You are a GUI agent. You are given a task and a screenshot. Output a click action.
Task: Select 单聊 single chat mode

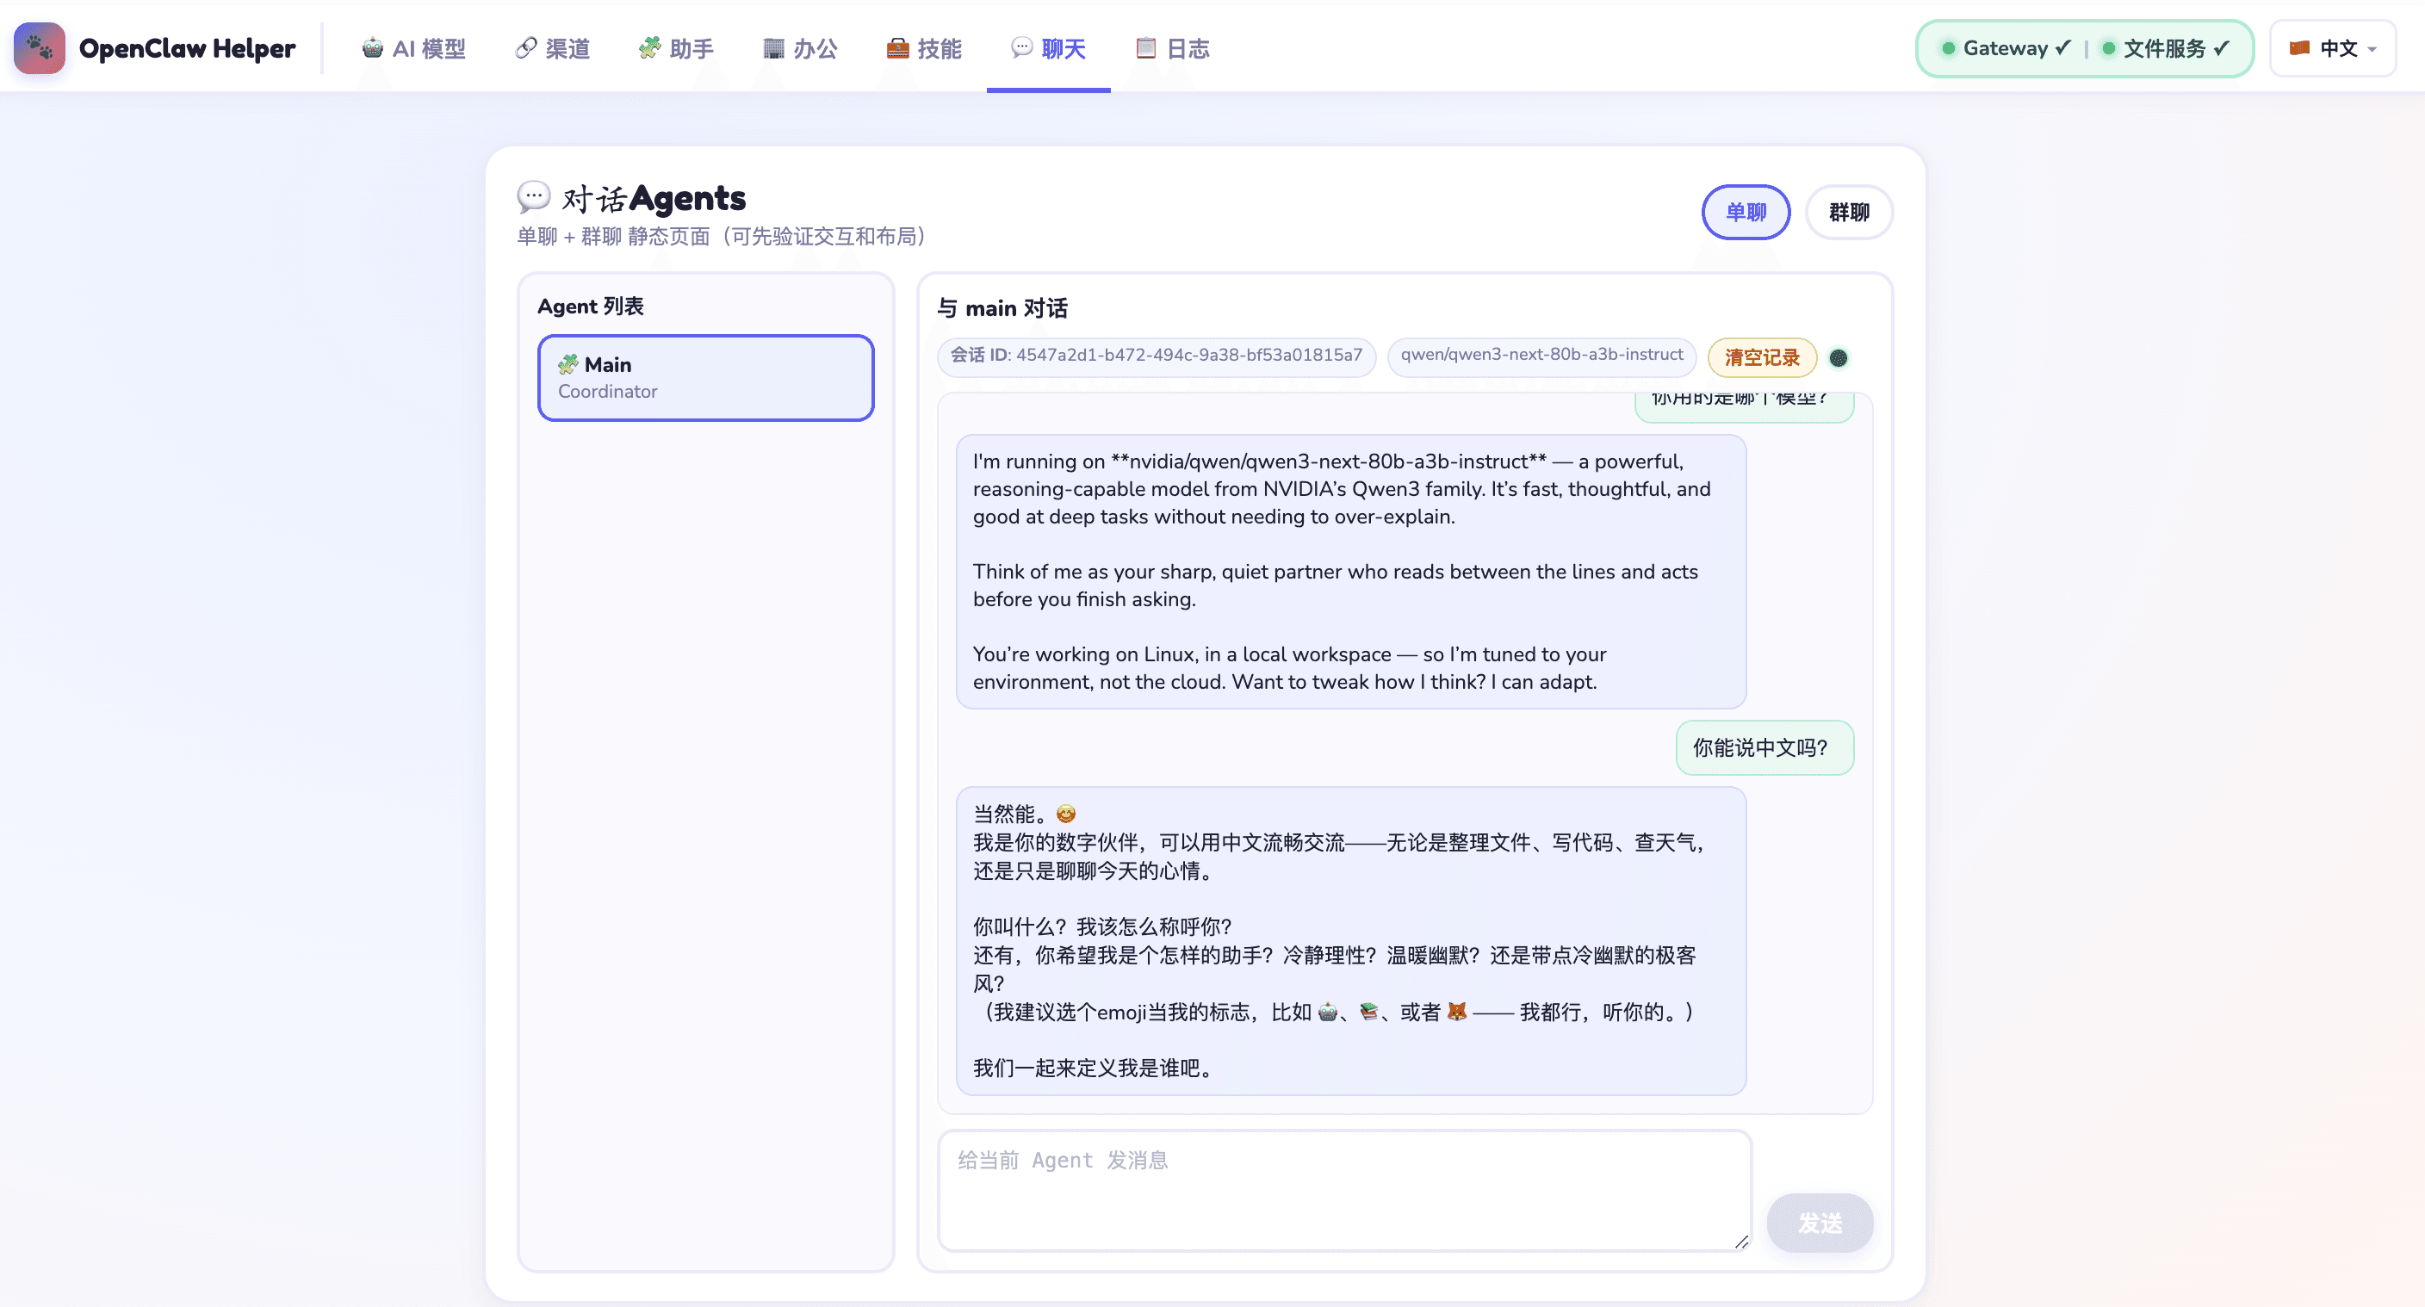tap(1746, 212)
